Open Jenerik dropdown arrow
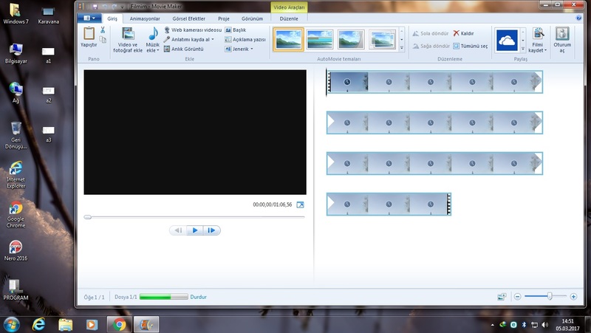 [252, 49]
